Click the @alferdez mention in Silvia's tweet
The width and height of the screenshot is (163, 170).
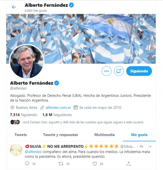[x=33, y=152]
